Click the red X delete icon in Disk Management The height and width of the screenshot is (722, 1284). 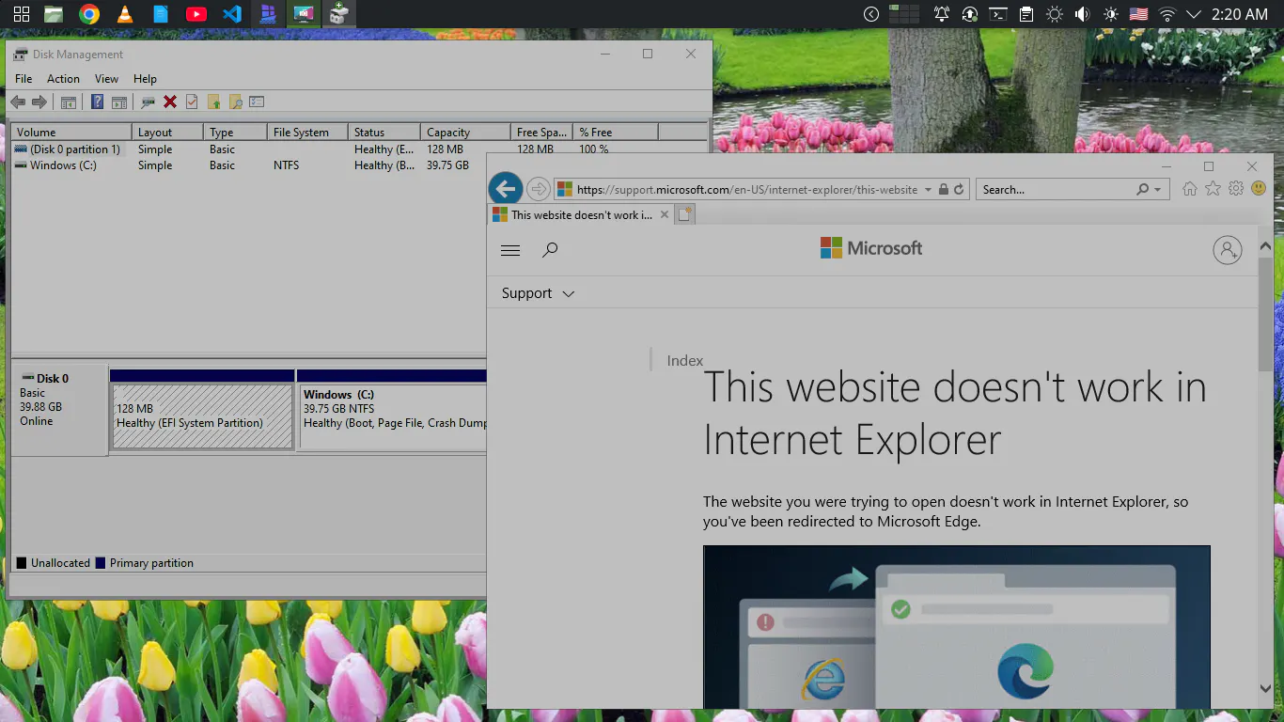[170, 102]
